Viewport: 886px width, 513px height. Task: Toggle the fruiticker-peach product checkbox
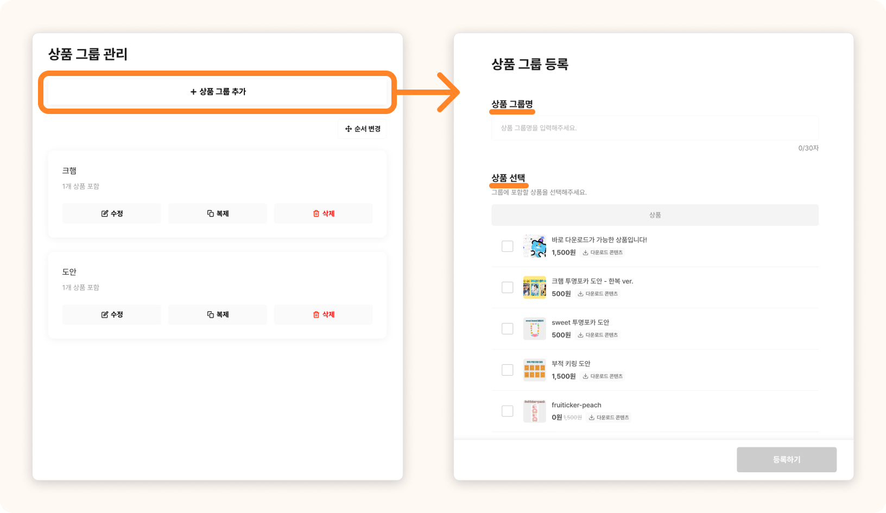pos(507,411)
